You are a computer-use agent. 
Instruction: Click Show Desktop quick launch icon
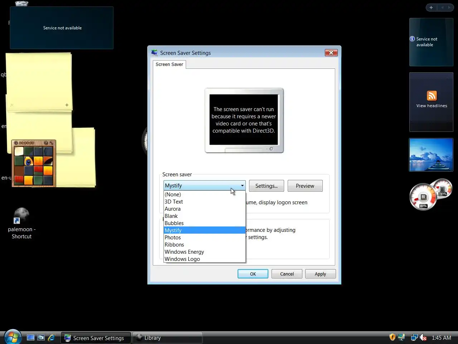(x=31, y=338)
